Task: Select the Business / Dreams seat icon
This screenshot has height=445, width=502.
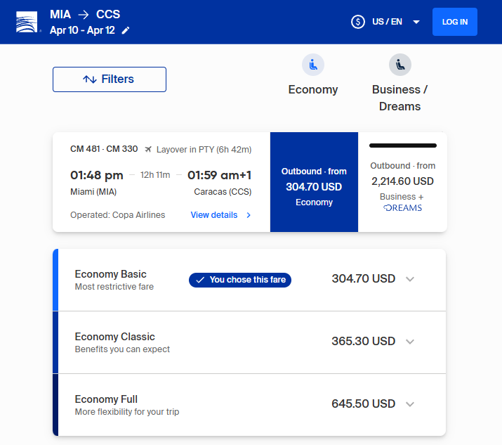Action: 400,65
